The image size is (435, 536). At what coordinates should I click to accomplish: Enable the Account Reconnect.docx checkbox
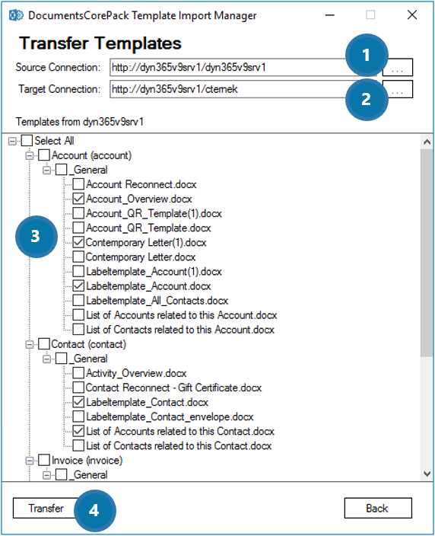tap(78, 184)
